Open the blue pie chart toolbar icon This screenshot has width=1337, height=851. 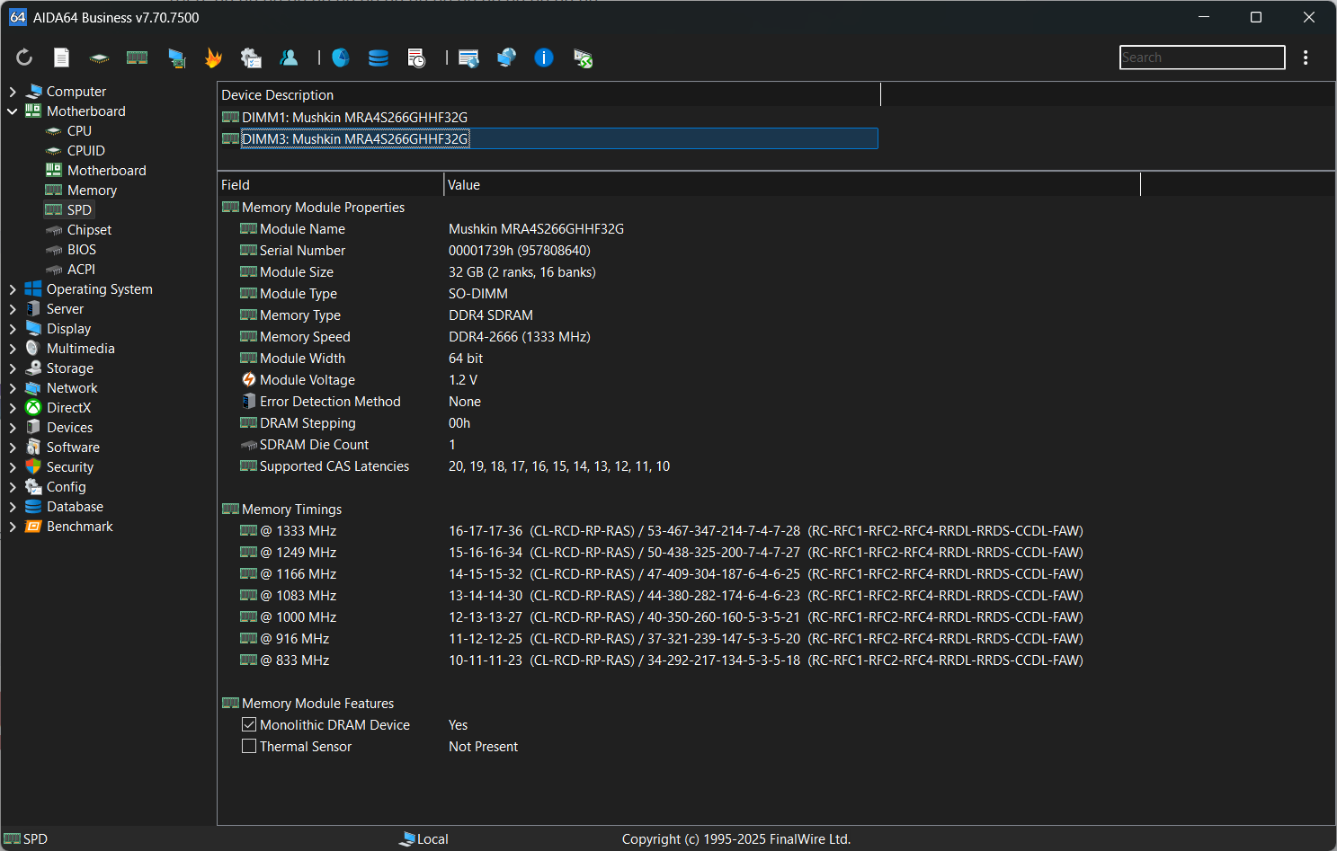(341, 58)
